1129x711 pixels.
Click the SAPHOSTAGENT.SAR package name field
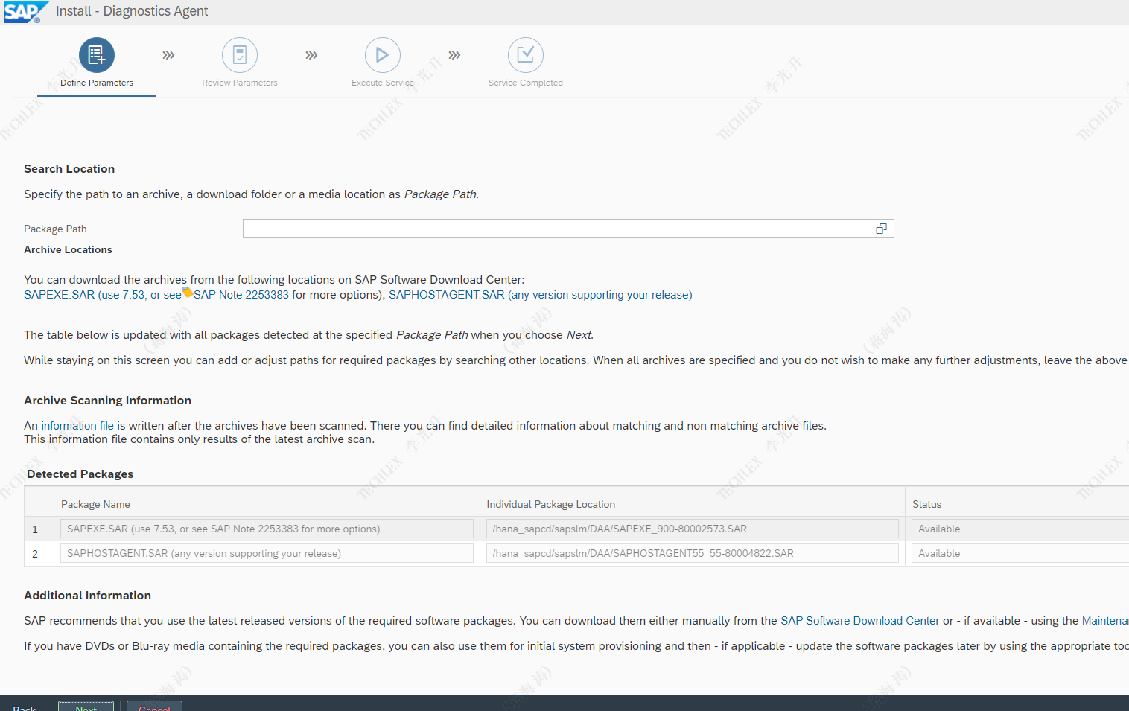267,553
